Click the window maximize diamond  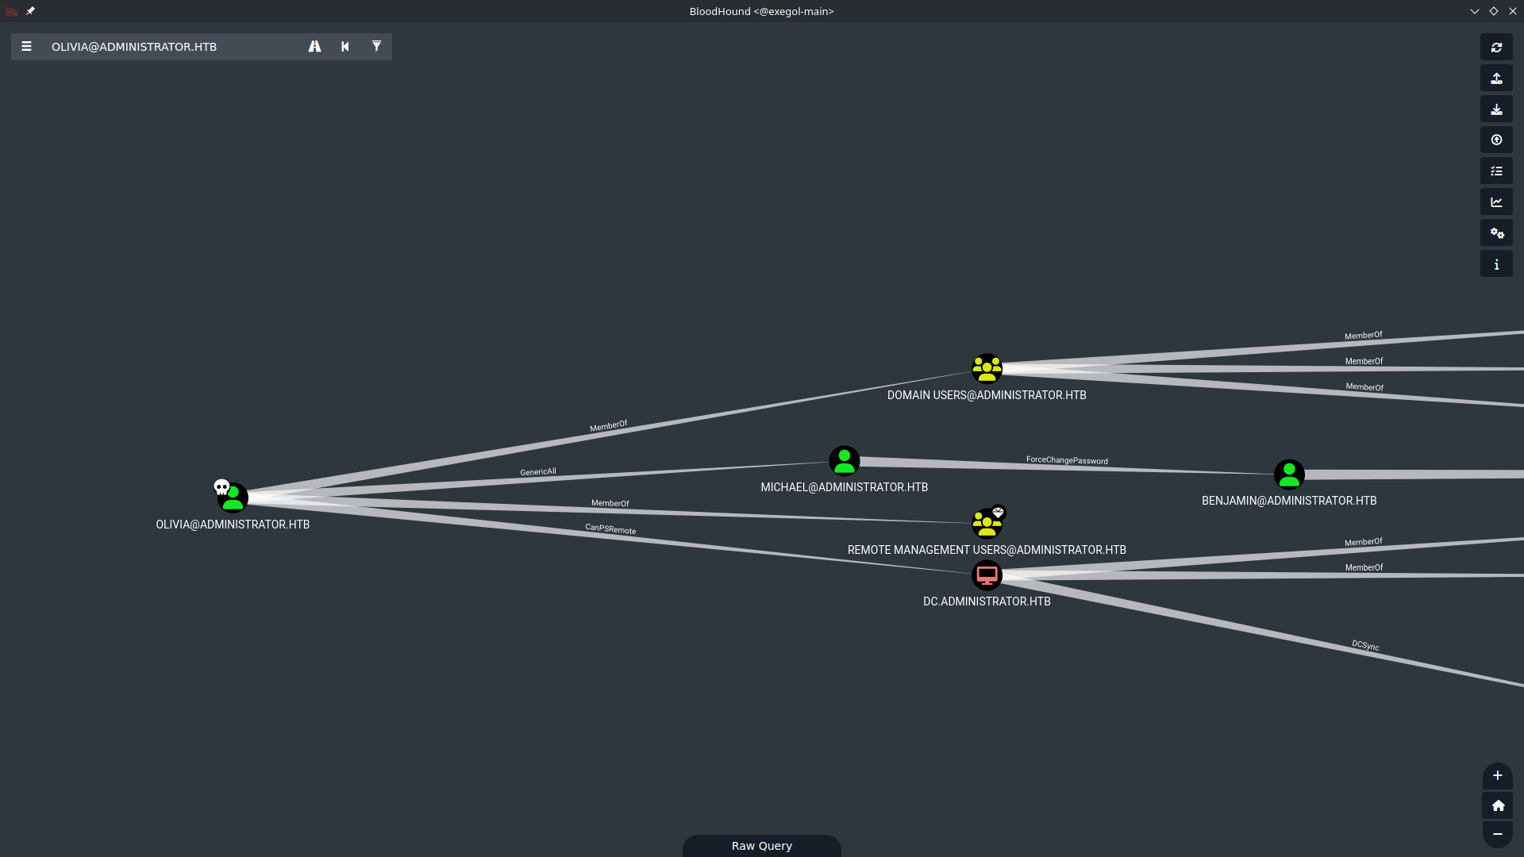tap(1494, 11)
